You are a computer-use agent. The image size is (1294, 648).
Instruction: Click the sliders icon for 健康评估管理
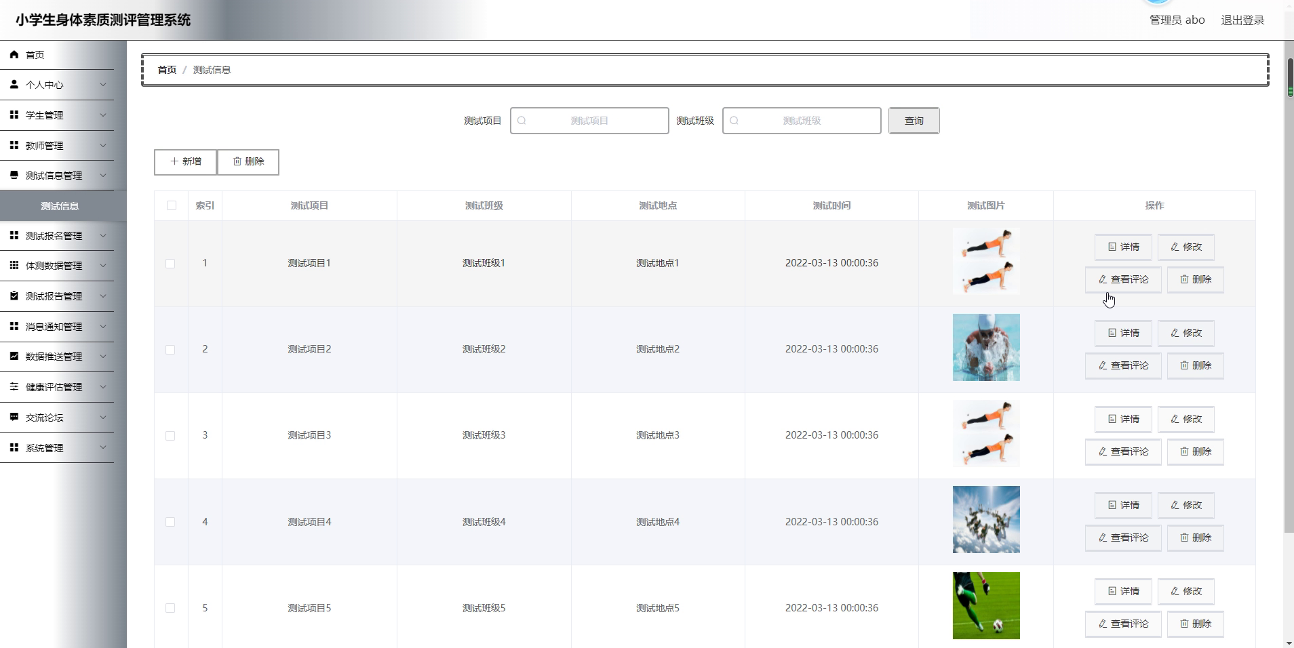tap(14, 386)
